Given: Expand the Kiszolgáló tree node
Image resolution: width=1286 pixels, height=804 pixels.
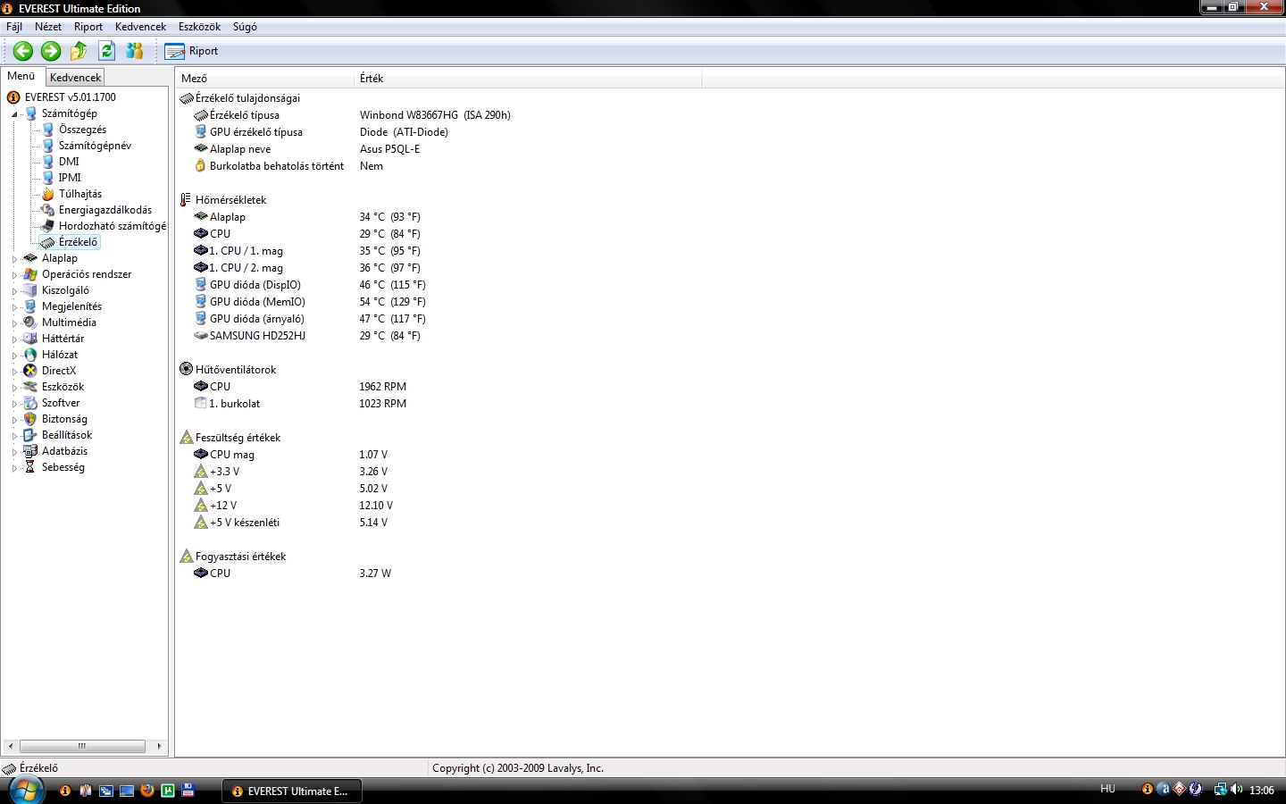Looking at the screenshot, I should tap(14, 291).
